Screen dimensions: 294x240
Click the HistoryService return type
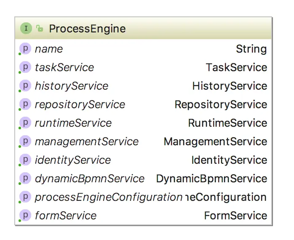coord(230,86)
